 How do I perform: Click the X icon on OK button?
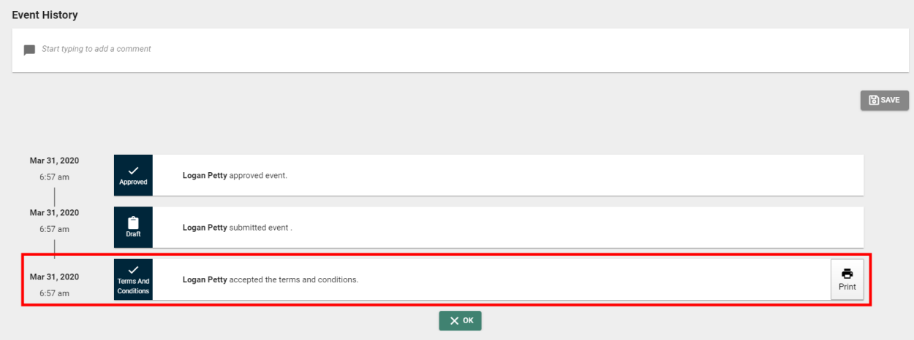[454, 321]
